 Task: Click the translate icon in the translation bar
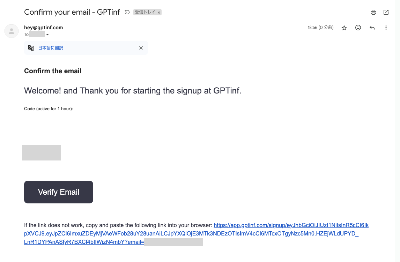tap(31, 48)
